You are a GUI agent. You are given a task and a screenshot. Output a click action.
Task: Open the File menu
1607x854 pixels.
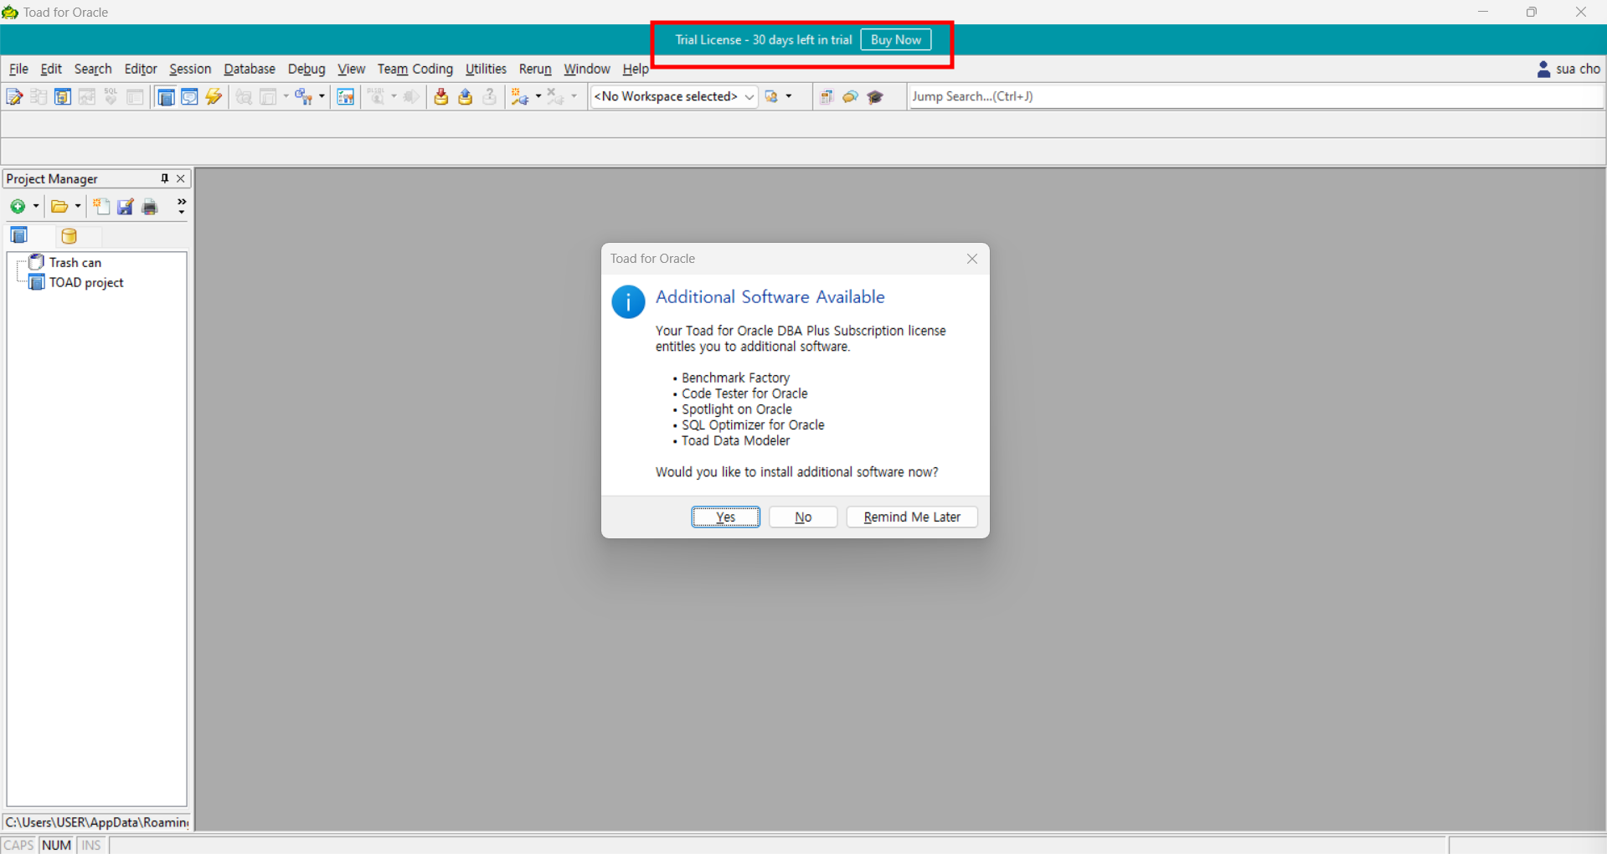click(x=18, y=69)
